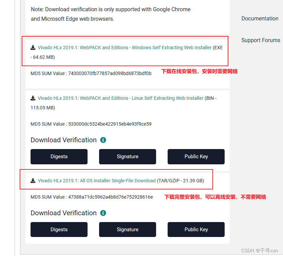Click download icon beside Windows Self Extracting Web Installer

click(33, 48)
